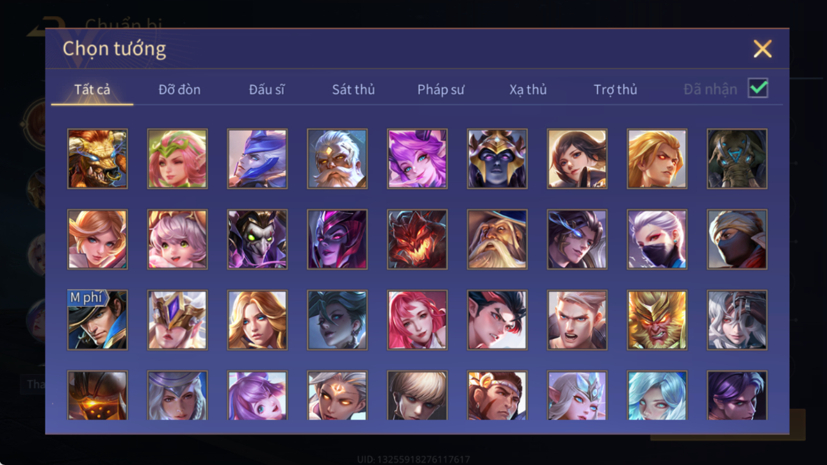Select the orange lion beast hero portrait
Screen dimensions: 827x465
[x=97, y=159]
